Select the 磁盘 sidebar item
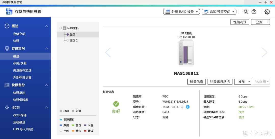This screenshot has width=275, height=139. tap(25, 56)
